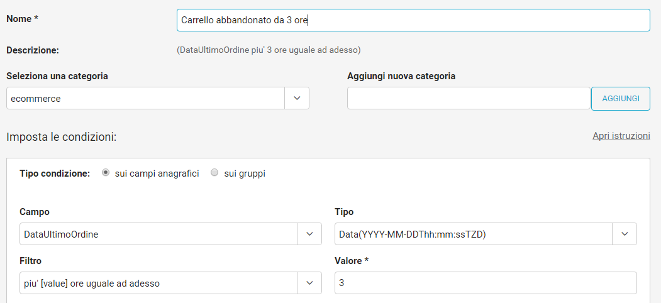This screenshot has width=661, height=303.
Task: Open the 'Apri istruzioni' link
Action: [621, 136]
